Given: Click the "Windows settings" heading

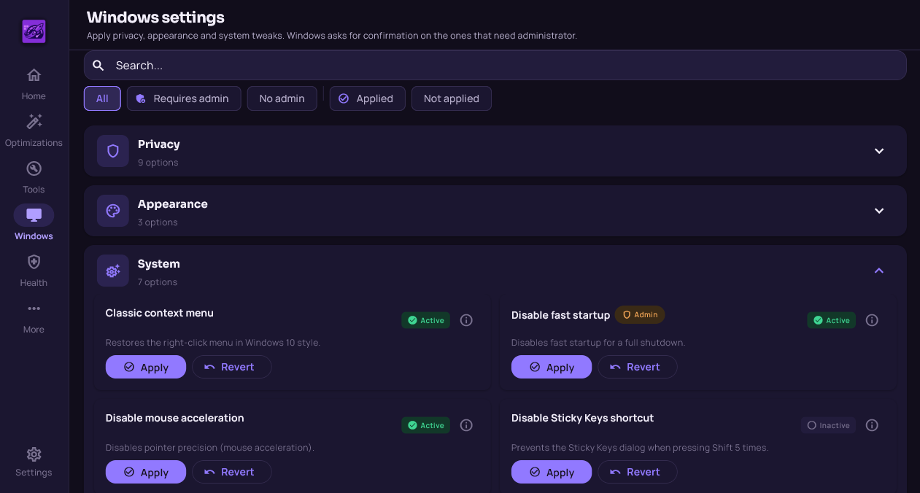Looking at the screenshot, I should click(x=155, y=17).
